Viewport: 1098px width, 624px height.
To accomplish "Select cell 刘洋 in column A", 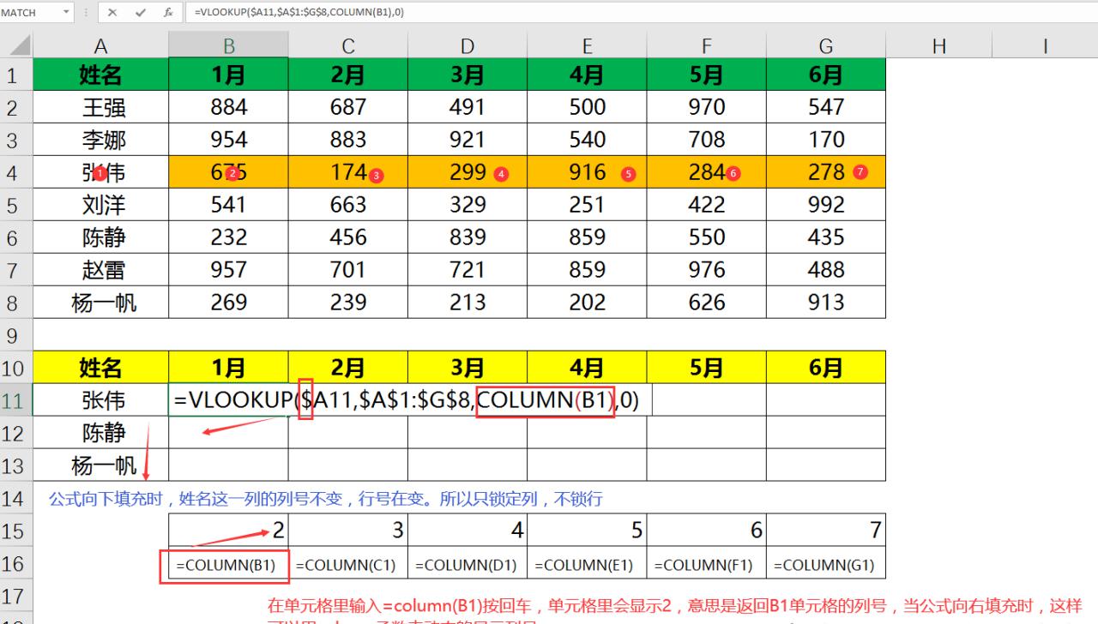I will point(100,205).
